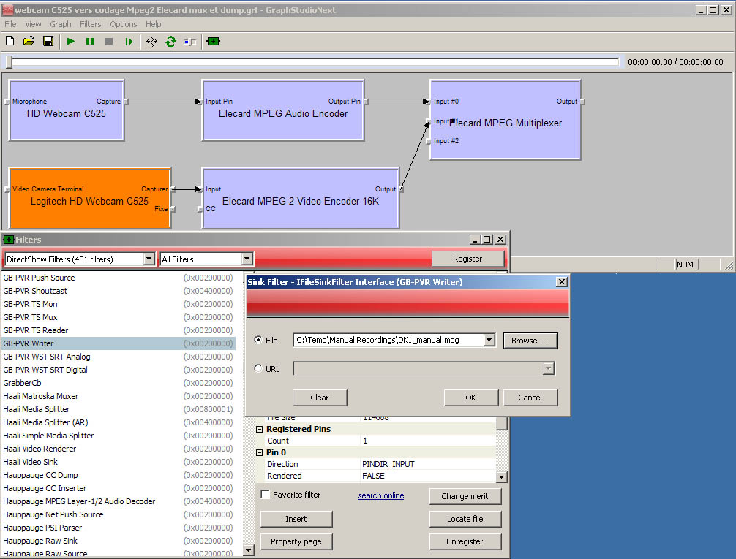Click the Fixe pin on Logitech Webcam

point(173,209)
